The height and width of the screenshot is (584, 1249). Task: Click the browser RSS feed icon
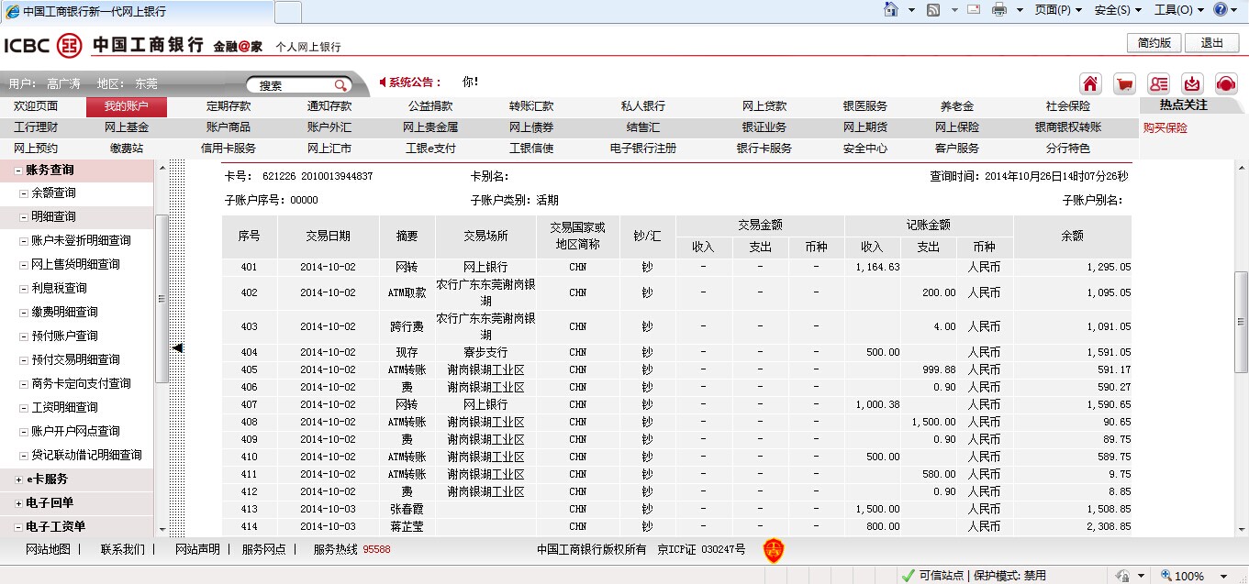[932, 10]
